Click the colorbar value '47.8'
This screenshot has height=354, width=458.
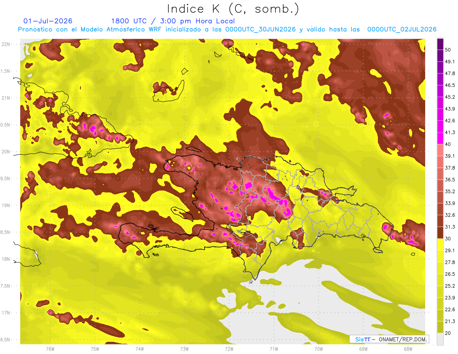click(x=450, y=73)
